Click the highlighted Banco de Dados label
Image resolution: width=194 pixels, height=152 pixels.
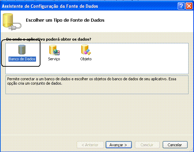coord(22,59)
